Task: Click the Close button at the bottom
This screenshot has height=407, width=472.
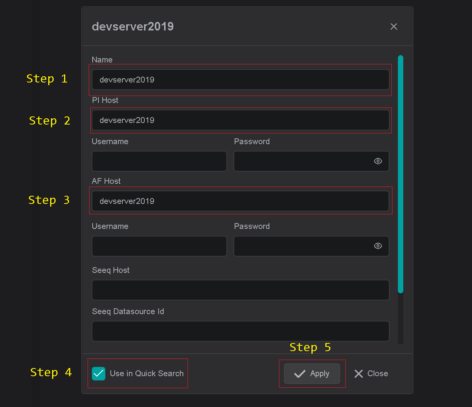Action: pyautogui.click(x=371, y=373)
